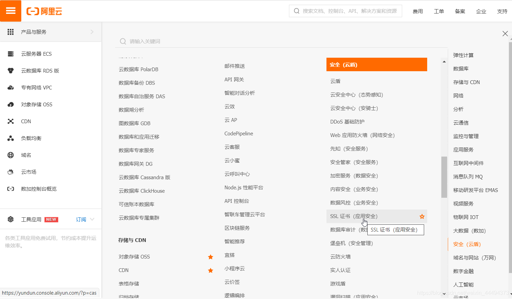Jump to 存储与 CDN category

pyautogui.click(x=466, y=82)
